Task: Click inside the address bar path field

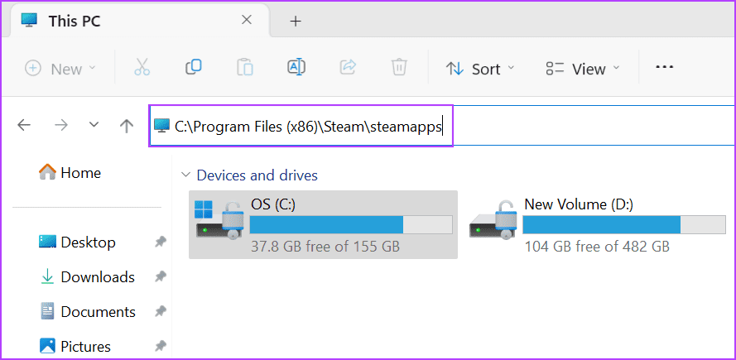Action: click(x=442, y=125)
